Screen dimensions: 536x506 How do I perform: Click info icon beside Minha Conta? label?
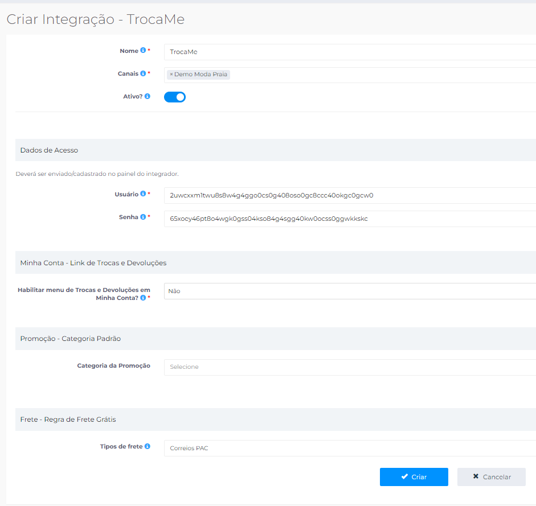pyautogui.click(x=143, y=298)
